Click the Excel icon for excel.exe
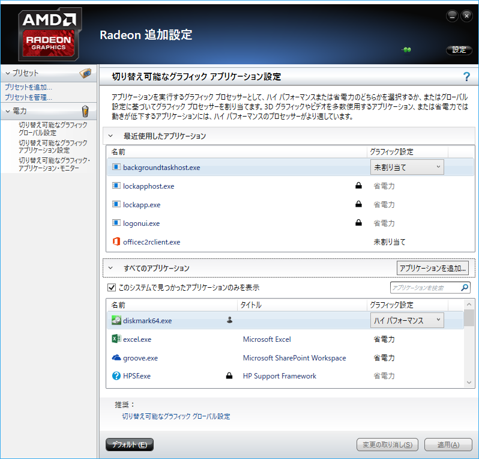This screenshot has width=479, height=459. tap(116, 339)
